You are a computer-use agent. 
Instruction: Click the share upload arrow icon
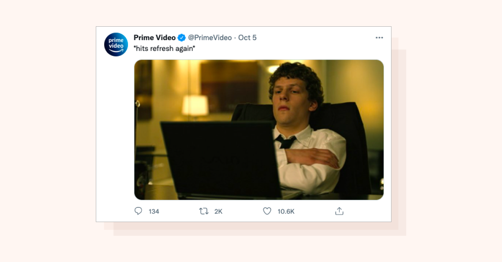[339, 211]
